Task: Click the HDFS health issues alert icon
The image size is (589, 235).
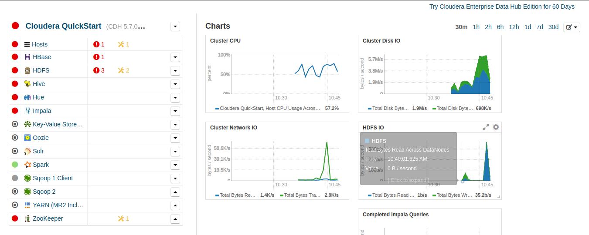Action: [97, 70]
